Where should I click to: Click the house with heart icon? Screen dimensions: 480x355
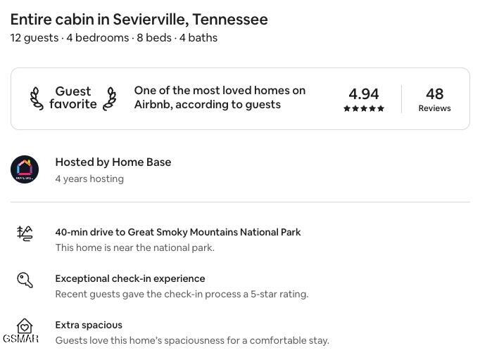click(x=25, y=325)
